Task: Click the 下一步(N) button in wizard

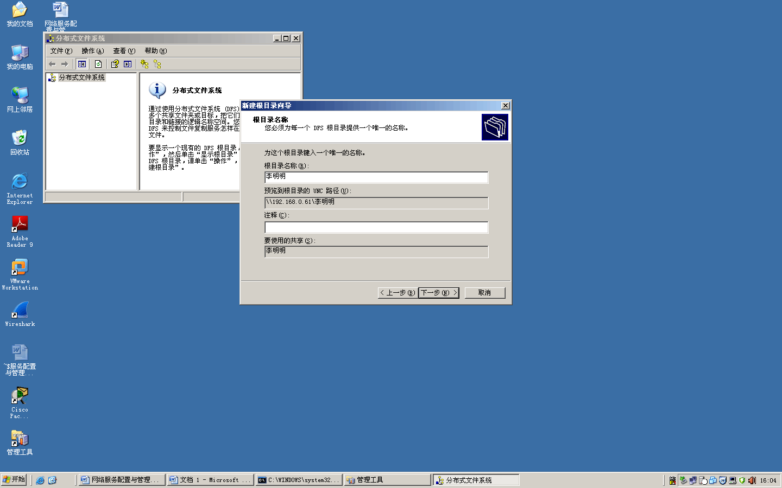Action: pos(438,293)
